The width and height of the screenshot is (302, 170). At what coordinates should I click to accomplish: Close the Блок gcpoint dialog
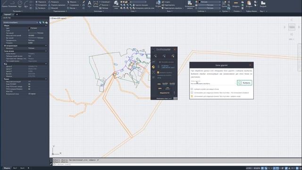[x=250, y=65]
